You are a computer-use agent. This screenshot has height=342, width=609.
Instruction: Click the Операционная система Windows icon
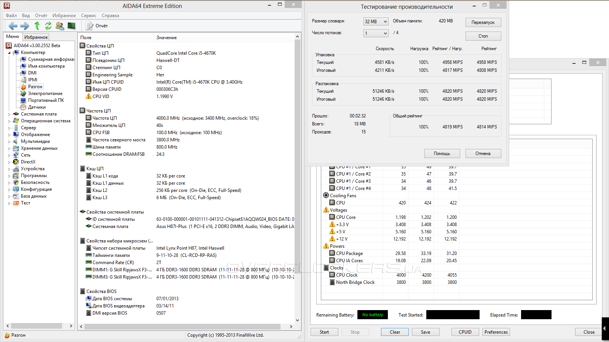16,121
